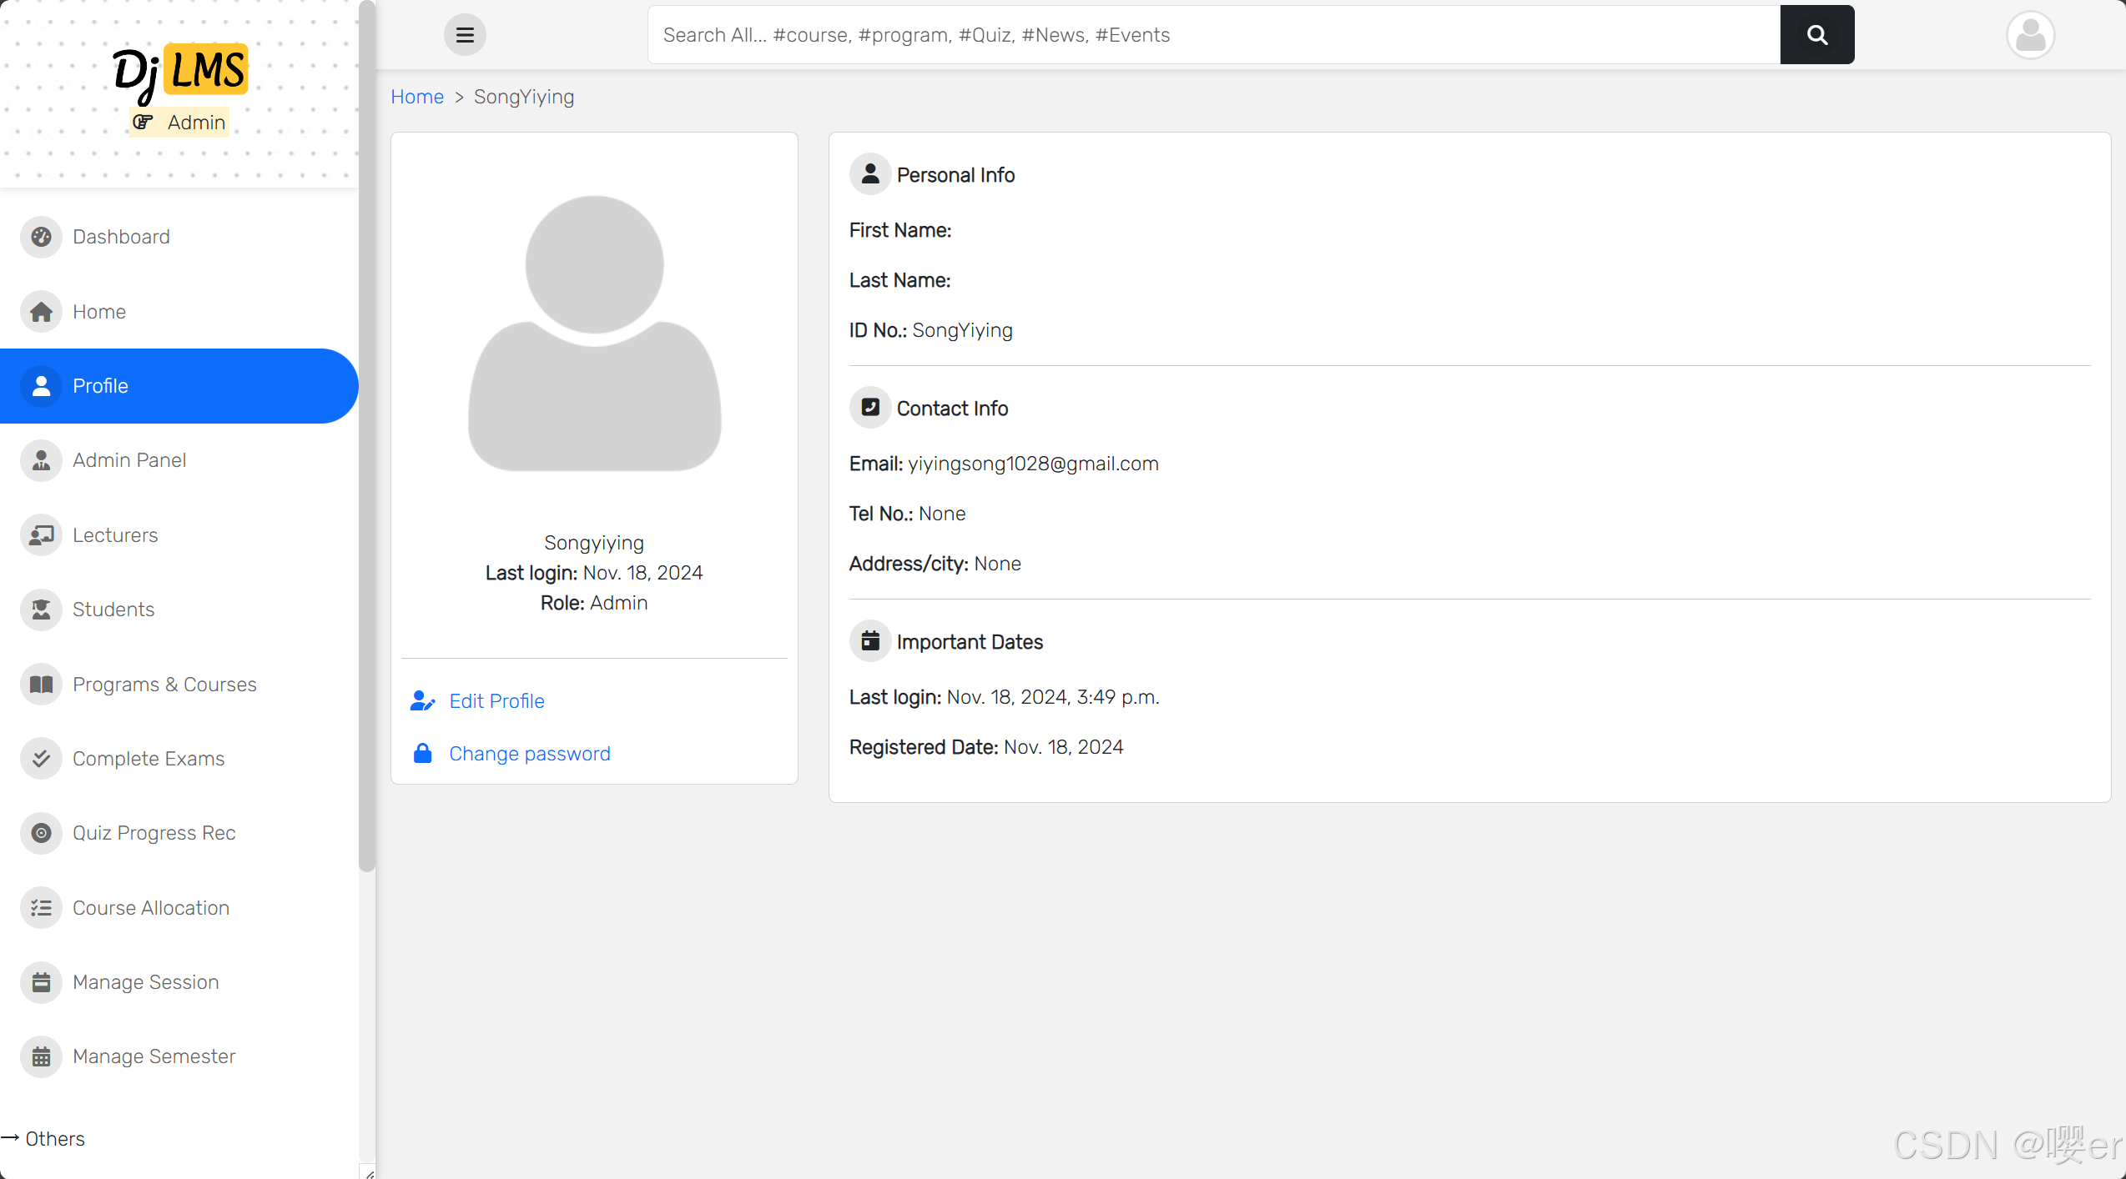Viewport: 2126px width, 1179px height.
Task: Click the Students graduate icon
Action: 41,610
